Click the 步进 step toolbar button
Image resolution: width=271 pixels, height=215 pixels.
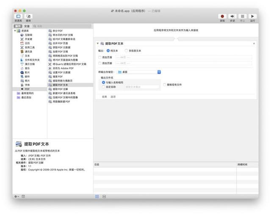232,17
